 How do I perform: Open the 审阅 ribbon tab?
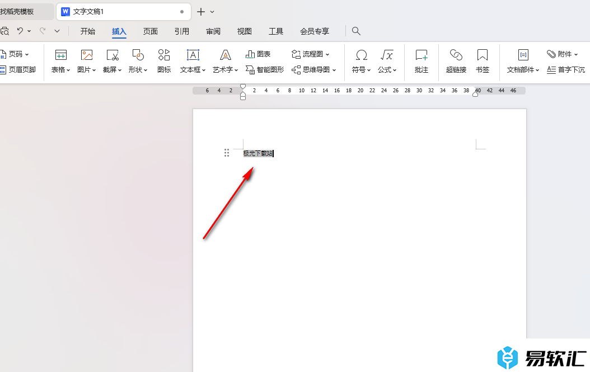click(213, 31)
